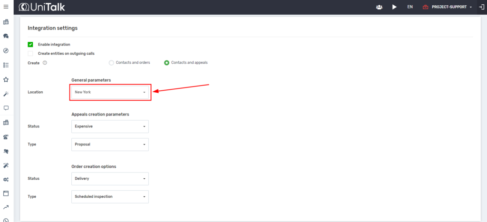The image size is (487, 222).
Task: Open the hamburger menu in top-left
Action: point(6,7)
